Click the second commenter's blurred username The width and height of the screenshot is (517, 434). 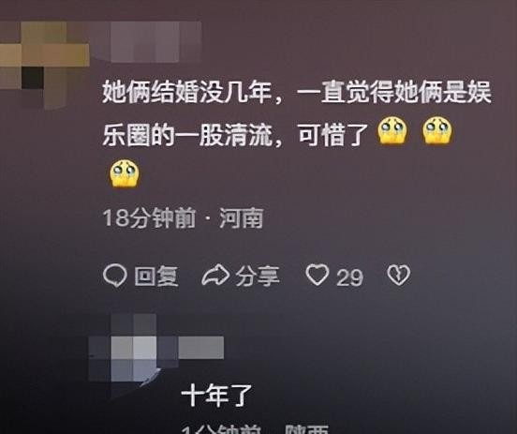(x=201, y=347)
